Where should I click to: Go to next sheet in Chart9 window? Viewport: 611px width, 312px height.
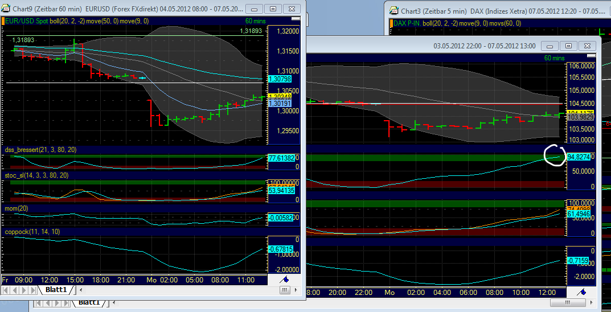tap(24, 290)
